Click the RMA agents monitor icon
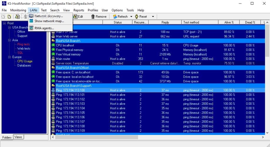The width and height of the screenshot is (270, 147). click(x=31, y=28)
